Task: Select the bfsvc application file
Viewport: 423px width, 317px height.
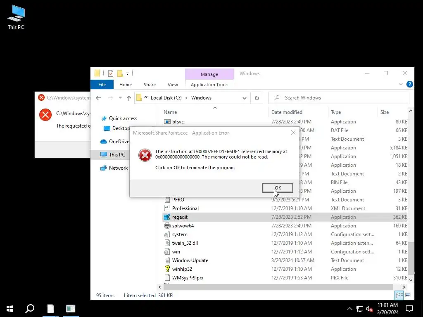Action: pyautogui.click(x=178, y=122)
